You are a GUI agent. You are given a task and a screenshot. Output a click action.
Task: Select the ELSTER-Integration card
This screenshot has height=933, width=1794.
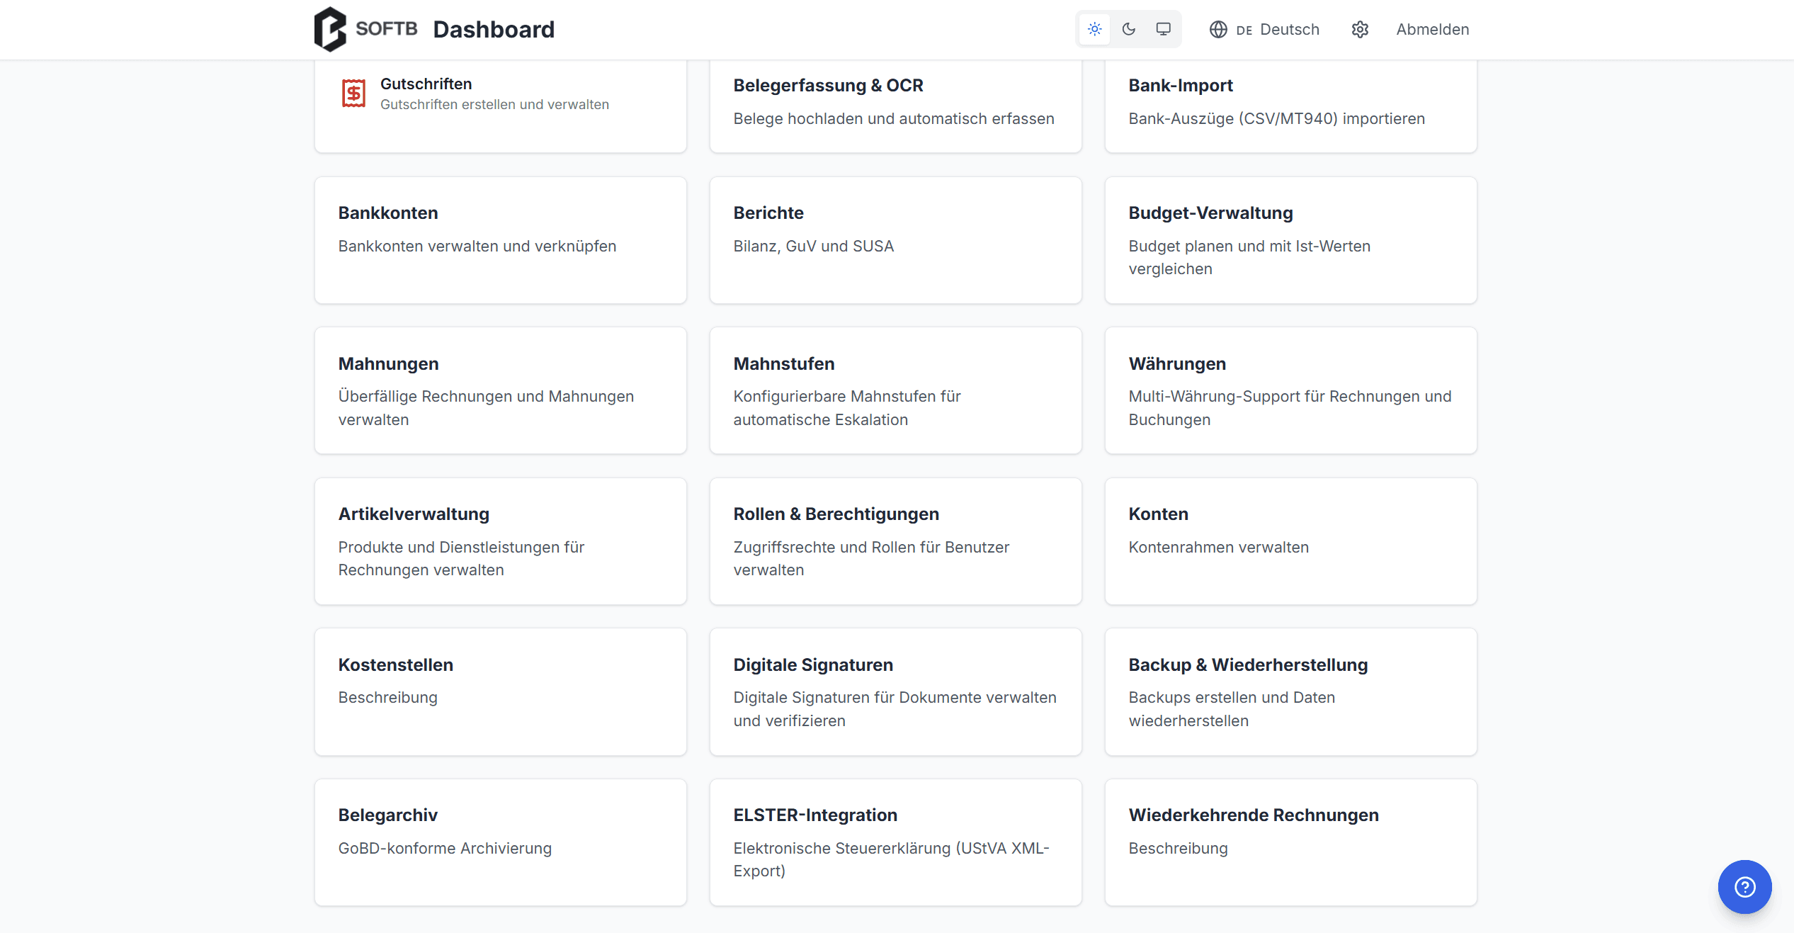tap(895, 842)
